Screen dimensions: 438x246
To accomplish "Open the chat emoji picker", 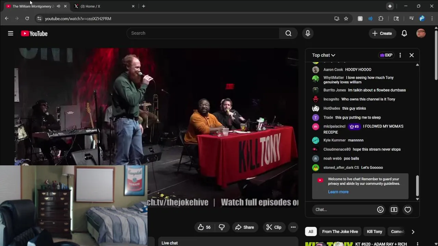I will click(380, 209).
